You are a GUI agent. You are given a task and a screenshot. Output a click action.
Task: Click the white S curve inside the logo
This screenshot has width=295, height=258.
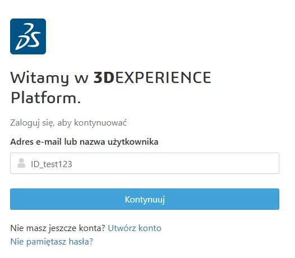35,39
